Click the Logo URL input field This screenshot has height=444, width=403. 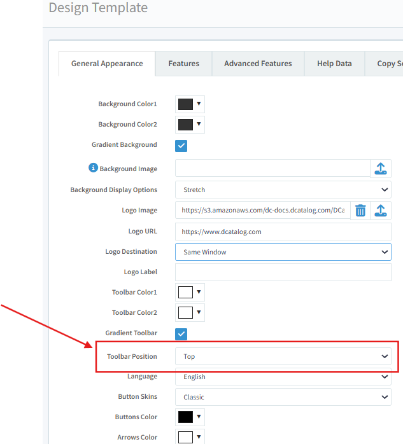tap(283, 232)
